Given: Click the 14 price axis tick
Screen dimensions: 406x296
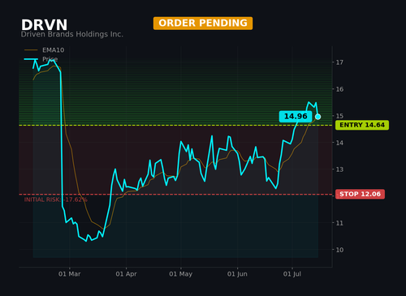Looking at the screenshot, I should click(339, 143).
